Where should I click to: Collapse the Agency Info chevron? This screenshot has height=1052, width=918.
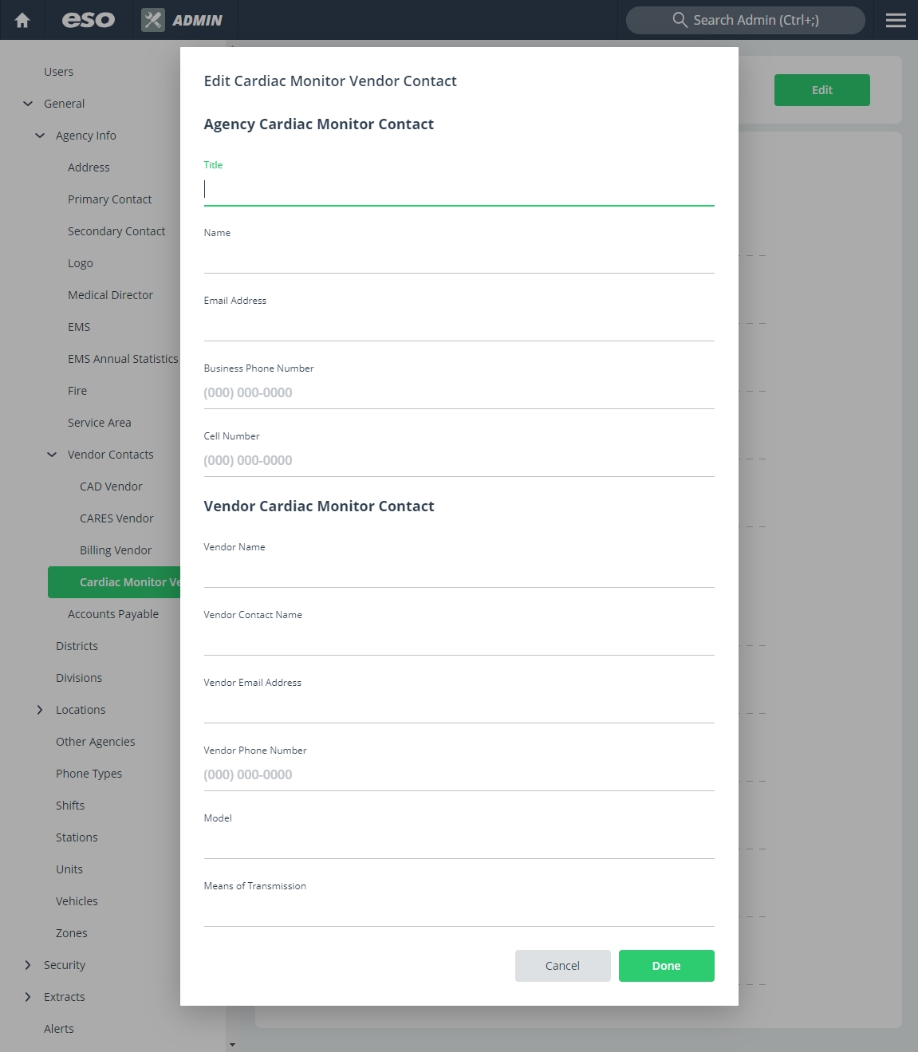click(x=40, y=136)
